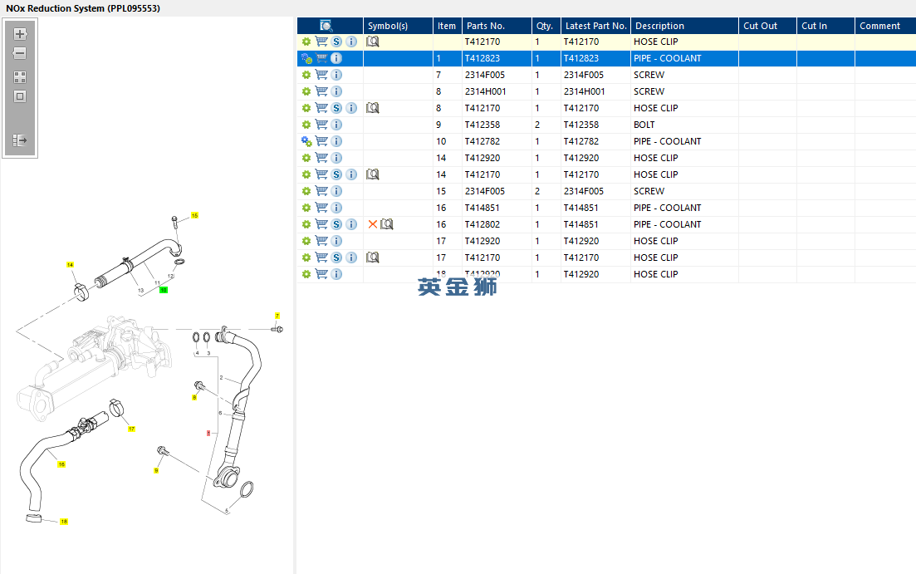Viewport: 916px width, 574px height.
Task: Zoom out of the parts diagram
Action: [20, 53]
